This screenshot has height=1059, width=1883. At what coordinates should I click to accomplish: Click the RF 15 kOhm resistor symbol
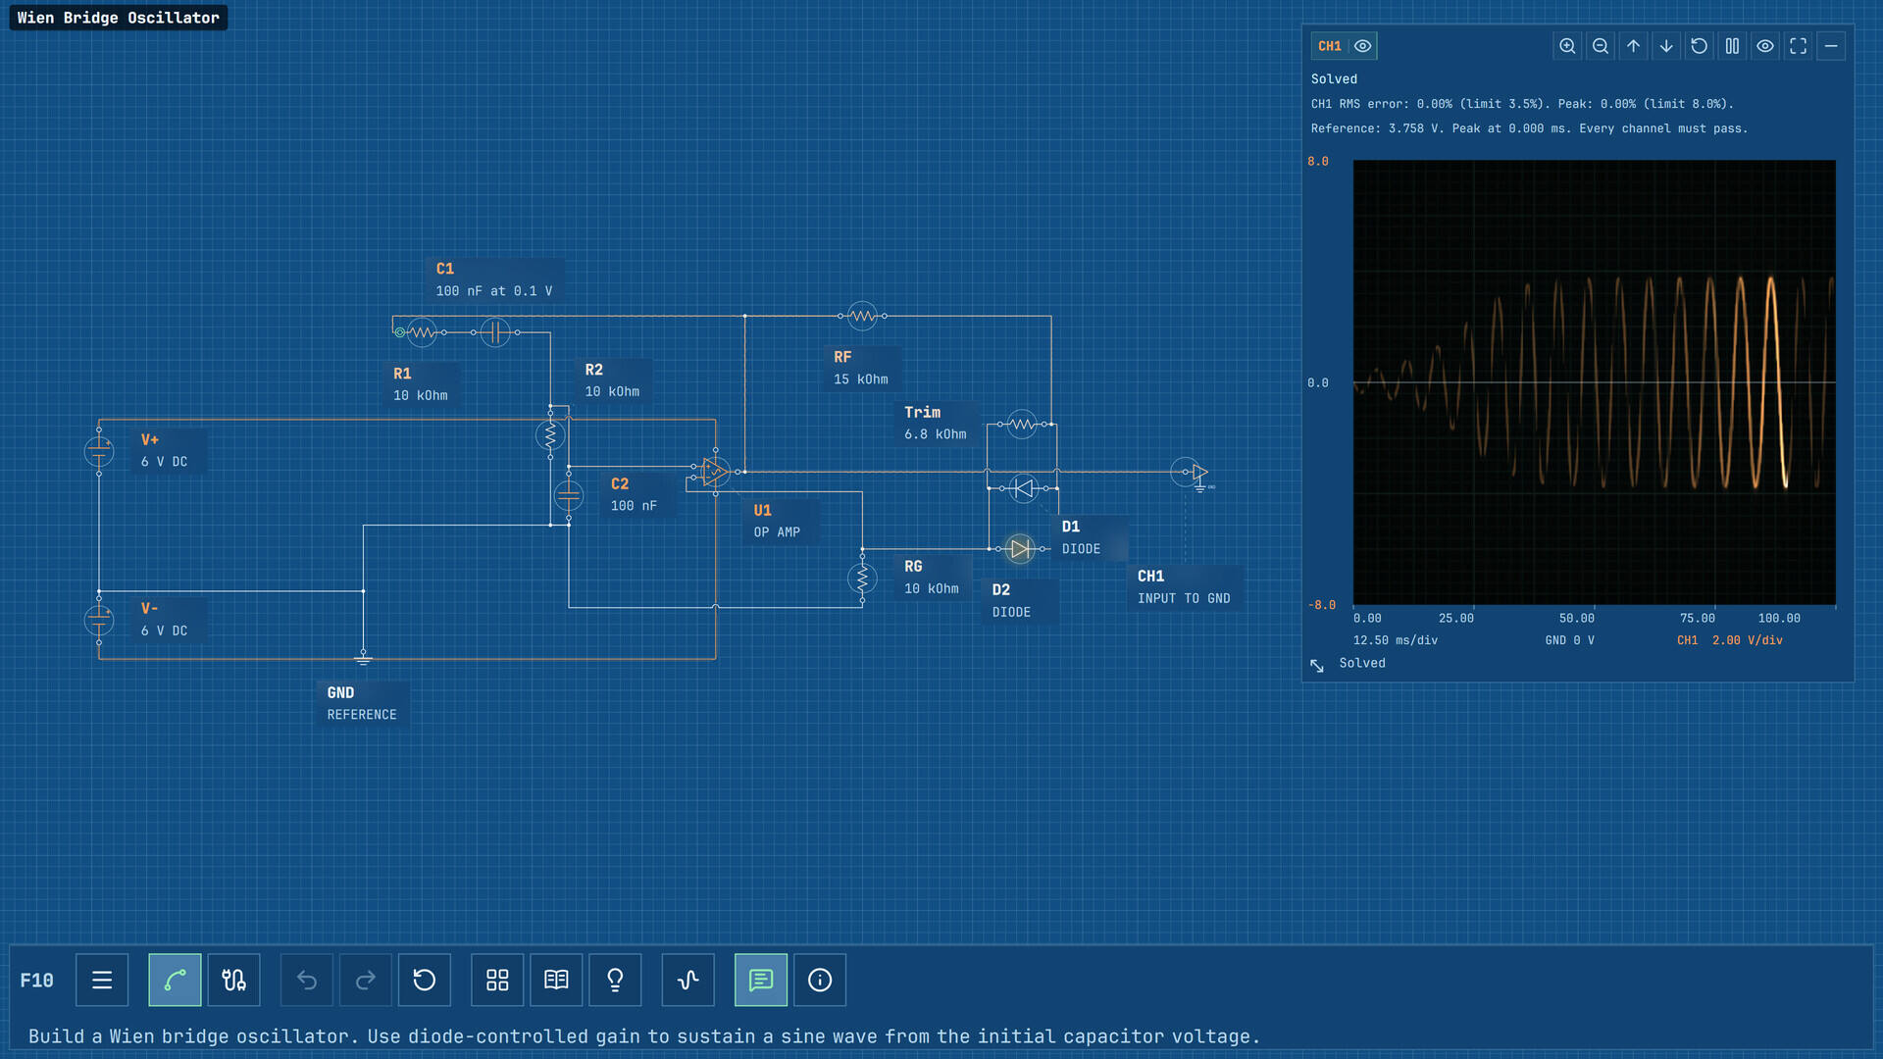point(862,316)
